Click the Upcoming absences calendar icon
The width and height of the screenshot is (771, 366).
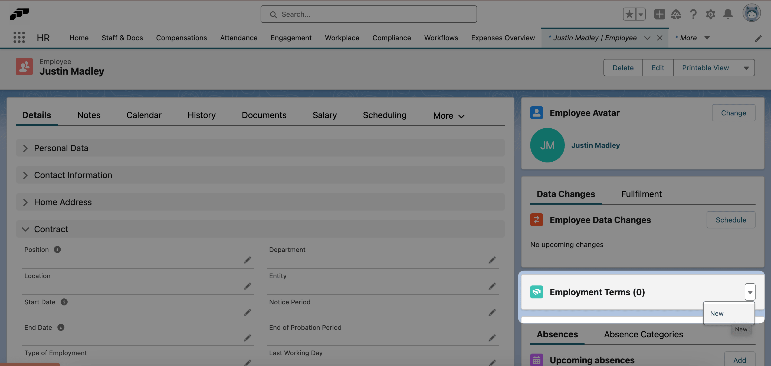point(536,360)
